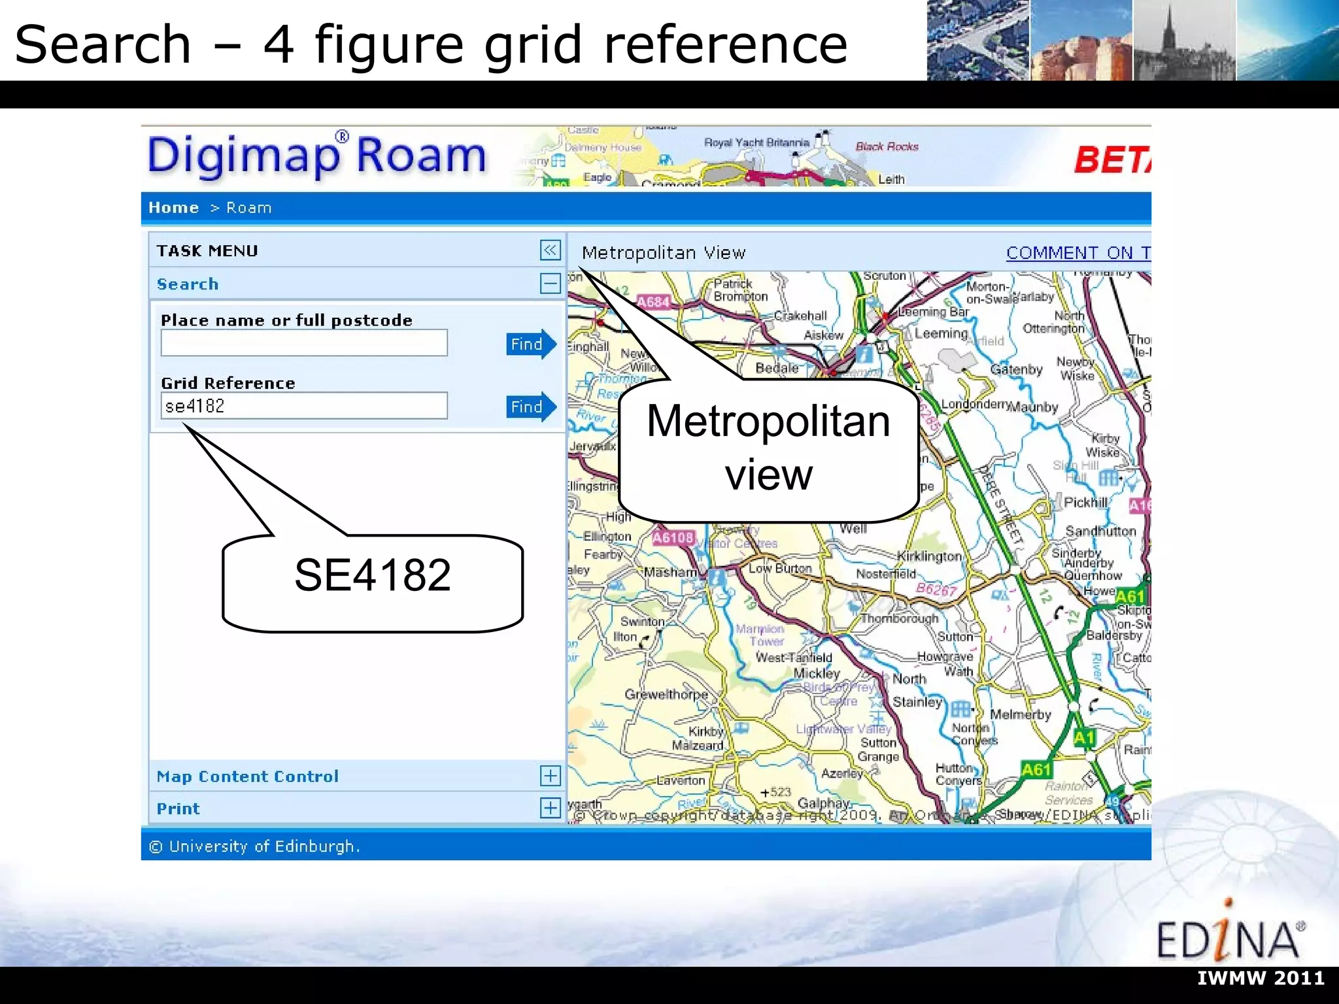
Task: Click the West Tanfield label on map
Action: tap(794, 658)
